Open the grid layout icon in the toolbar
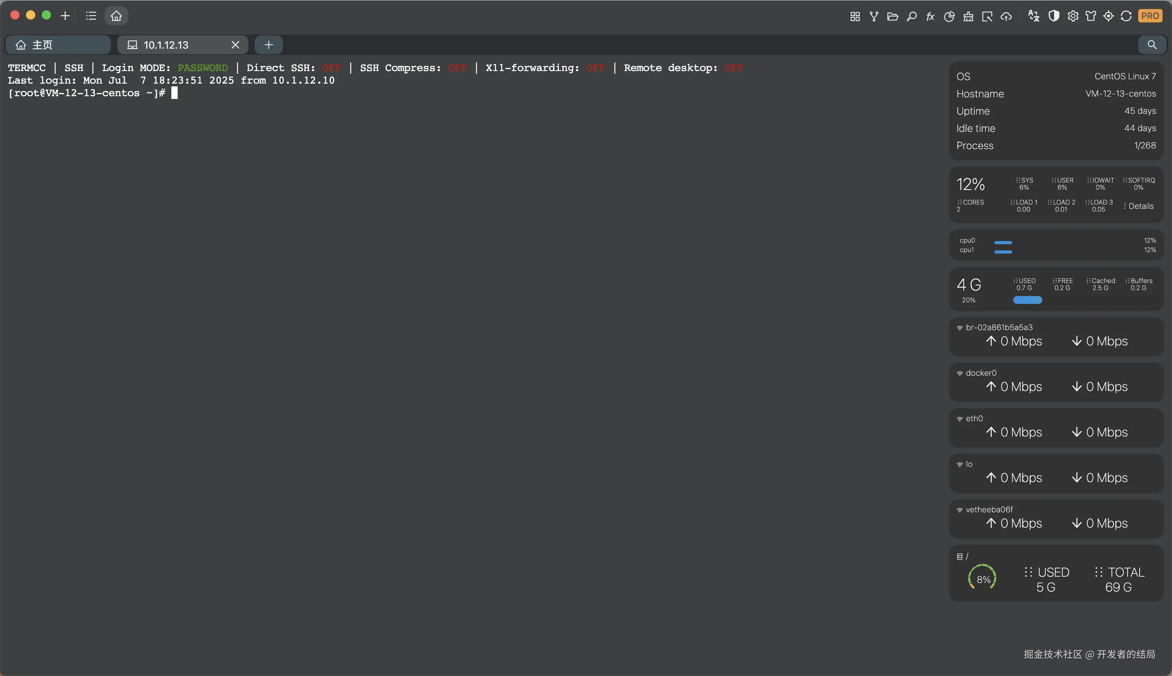This screenshot has height=676, width=1172. (854, 16)
